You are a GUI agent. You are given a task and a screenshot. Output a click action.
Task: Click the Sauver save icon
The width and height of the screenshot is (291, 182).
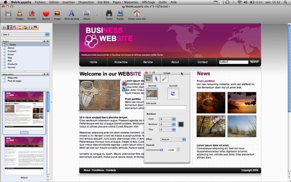pos(8,14)
